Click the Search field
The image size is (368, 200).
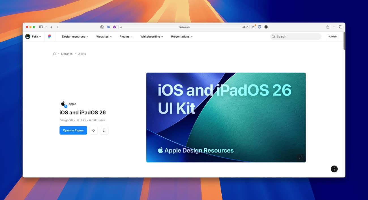coord(296,36)
